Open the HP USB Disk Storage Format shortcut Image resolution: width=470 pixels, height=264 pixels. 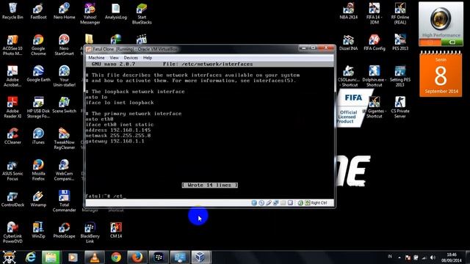(x=38, y=107)
